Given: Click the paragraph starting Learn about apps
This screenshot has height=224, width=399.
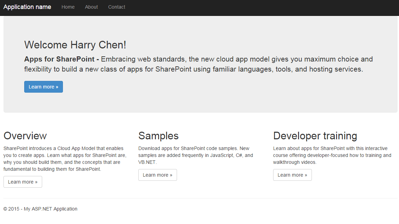Looking at the screenshot, I should 332,155.
